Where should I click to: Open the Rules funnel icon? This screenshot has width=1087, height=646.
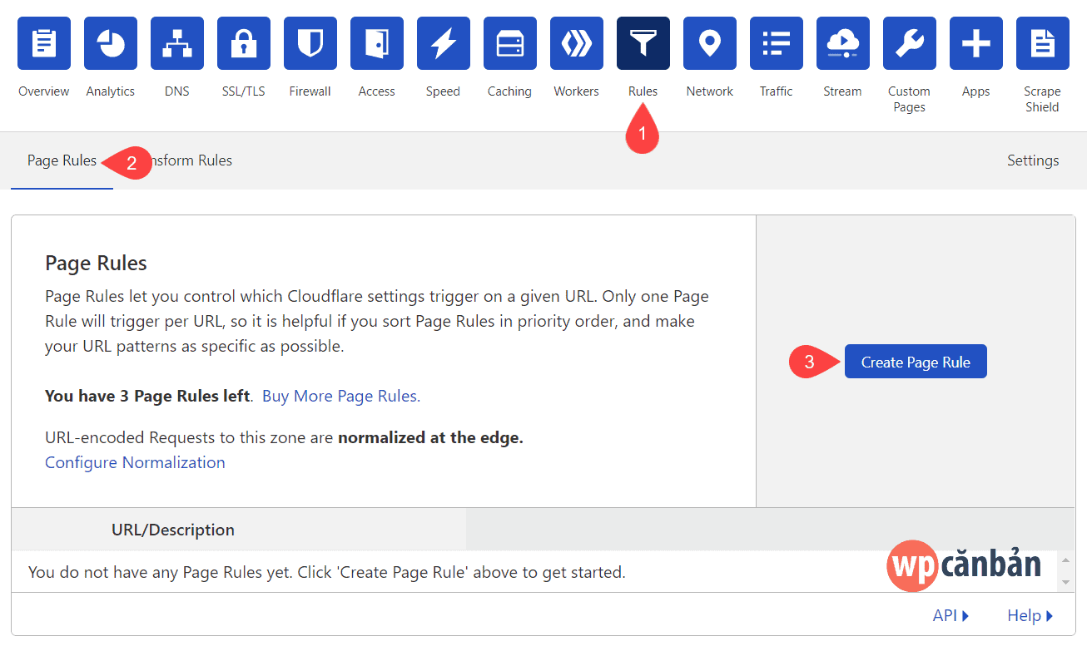pos(643,43)
